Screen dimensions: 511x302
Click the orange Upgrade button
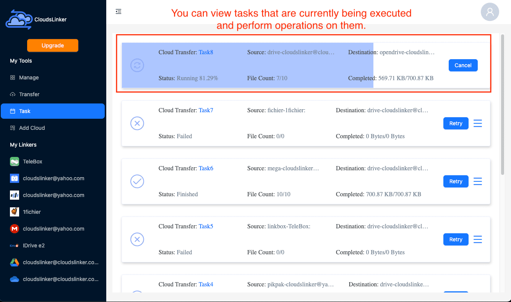[x=53, y=45]
